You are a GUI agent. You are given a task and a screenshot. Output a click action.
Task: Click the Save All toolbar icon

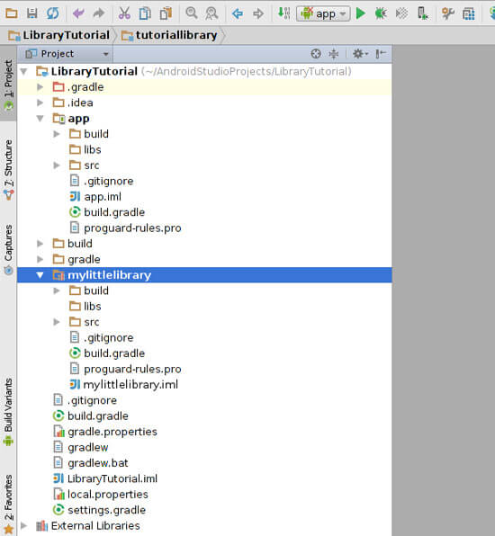31,13
